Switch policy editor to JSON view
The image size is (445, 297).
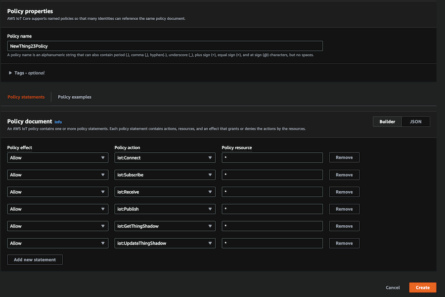pyautogui.click(x=415, y=122)
